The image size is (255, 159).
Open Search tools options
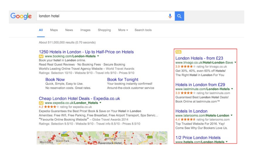click(x=143, y=30)
